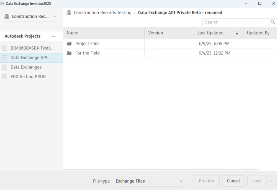Close the Data Exchange dialog window

[x=274, y=3]
